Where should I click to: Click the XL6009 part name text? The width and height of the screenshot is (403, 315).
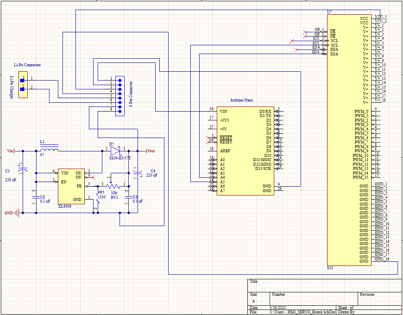tap(65, 206)
